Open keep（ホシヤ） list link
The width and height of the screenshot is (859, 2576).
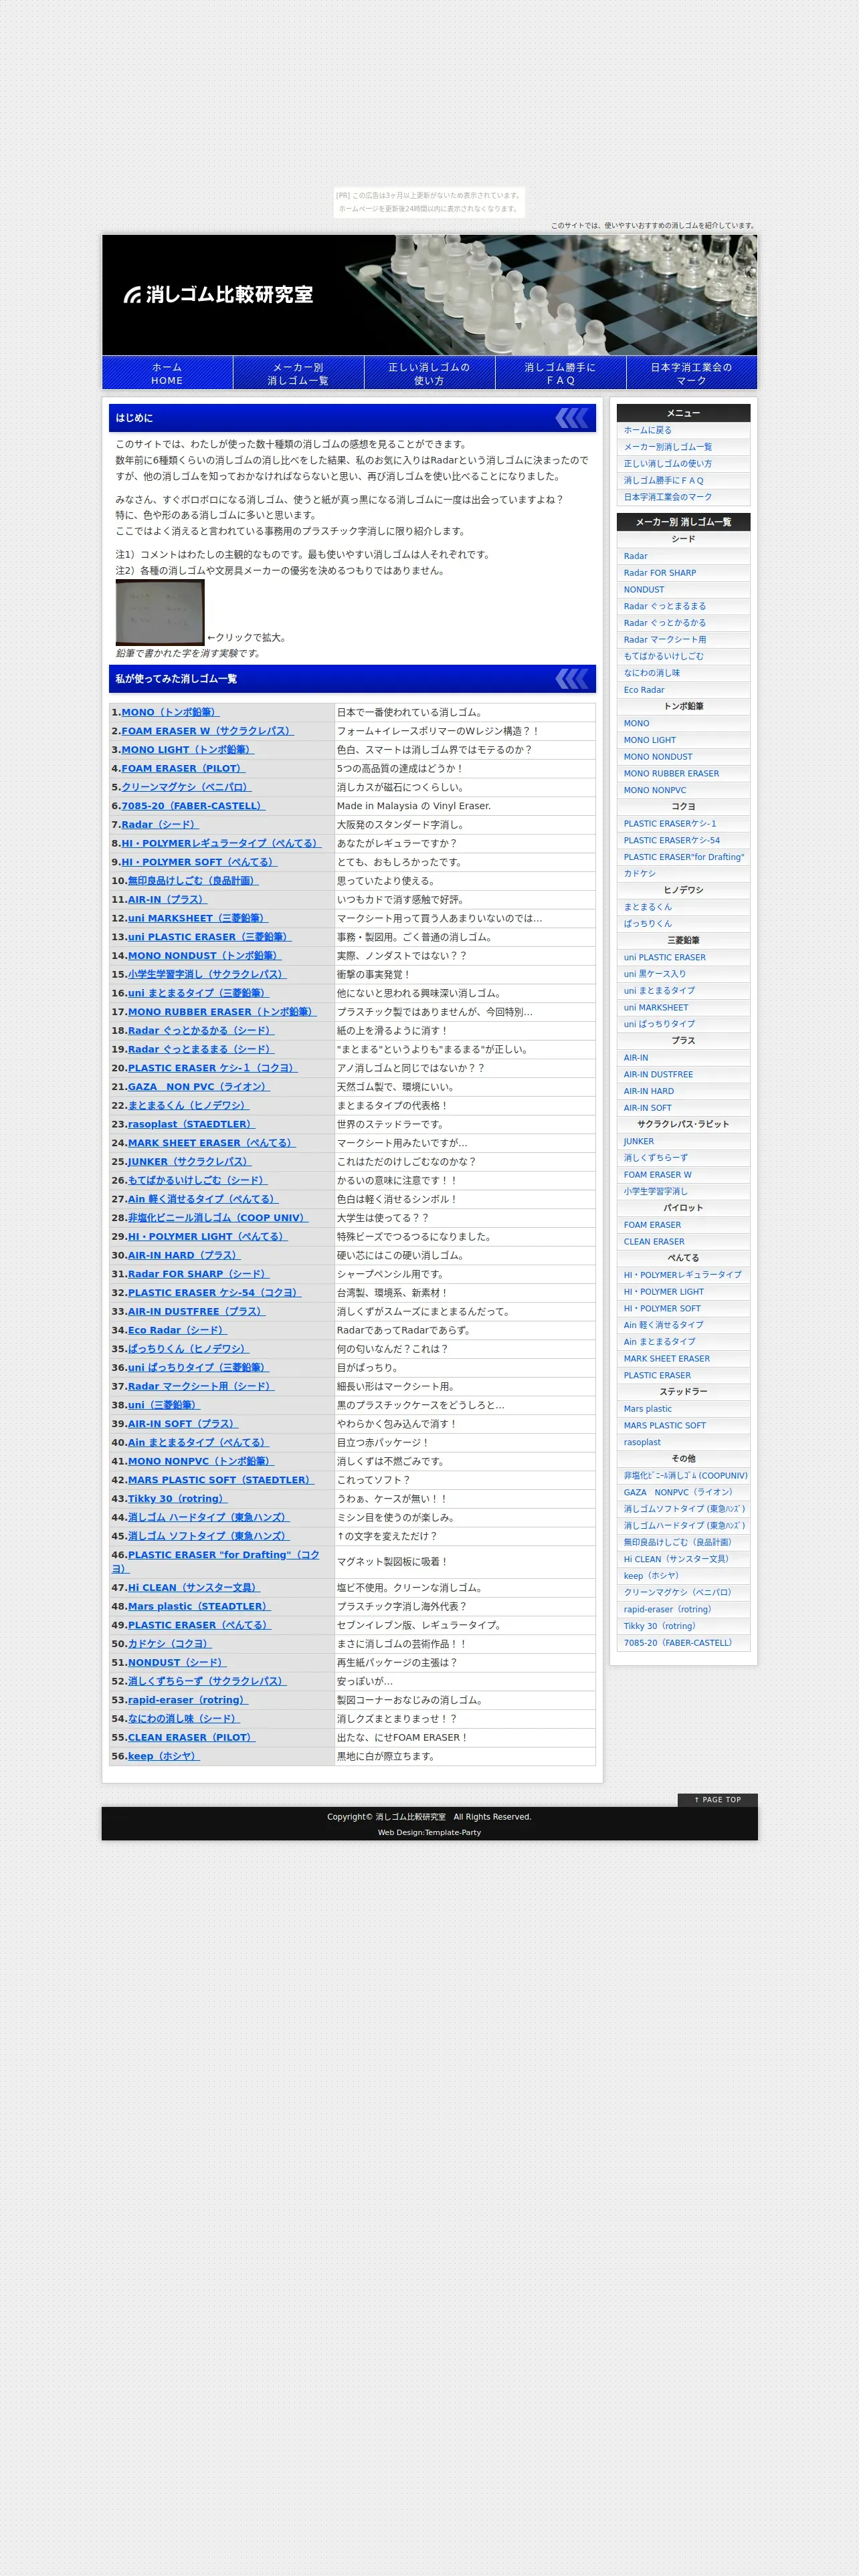(164, 1756)
